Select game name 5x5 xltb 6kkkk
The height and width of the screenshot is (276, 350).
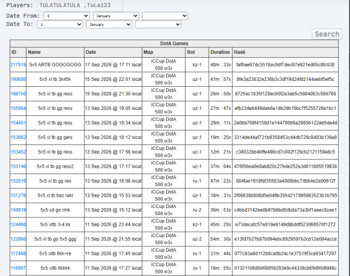[x=55, y=268]
